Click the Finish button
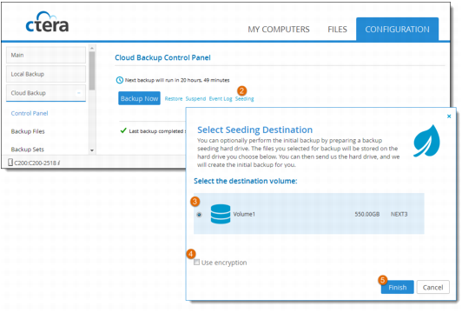 tap(397, 287)
